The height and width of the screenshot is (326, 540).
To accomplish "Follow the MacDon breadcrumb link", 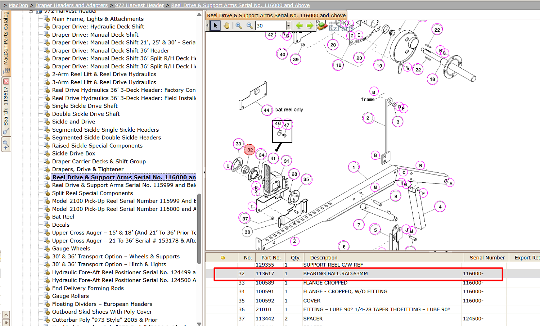I will 18,5.
